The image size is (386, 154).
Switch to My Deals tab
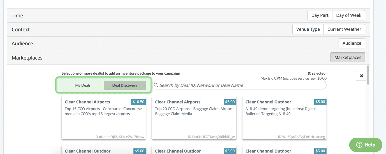83,85
